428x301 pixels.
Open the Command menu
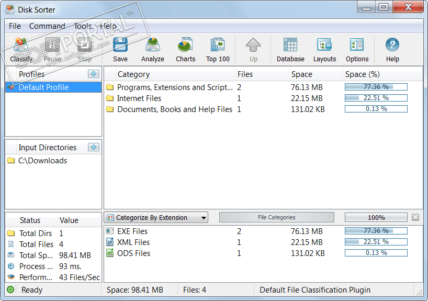coord(47,26)
